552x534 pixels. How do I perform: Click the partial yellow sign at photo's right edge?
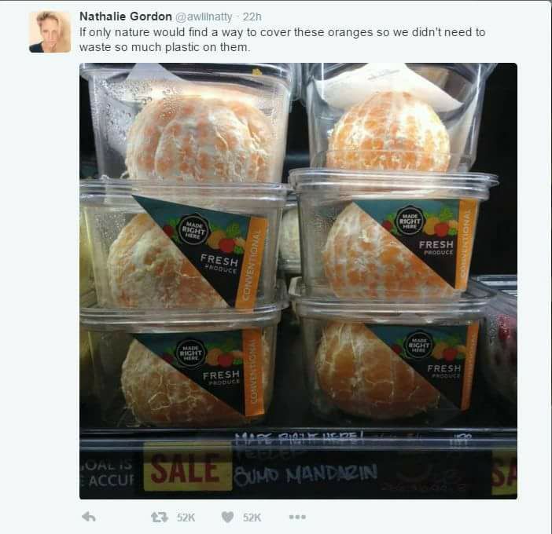coord(504,473)
